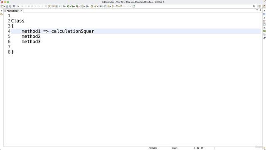Click the Save icon in toolbar

pos(7,6)
